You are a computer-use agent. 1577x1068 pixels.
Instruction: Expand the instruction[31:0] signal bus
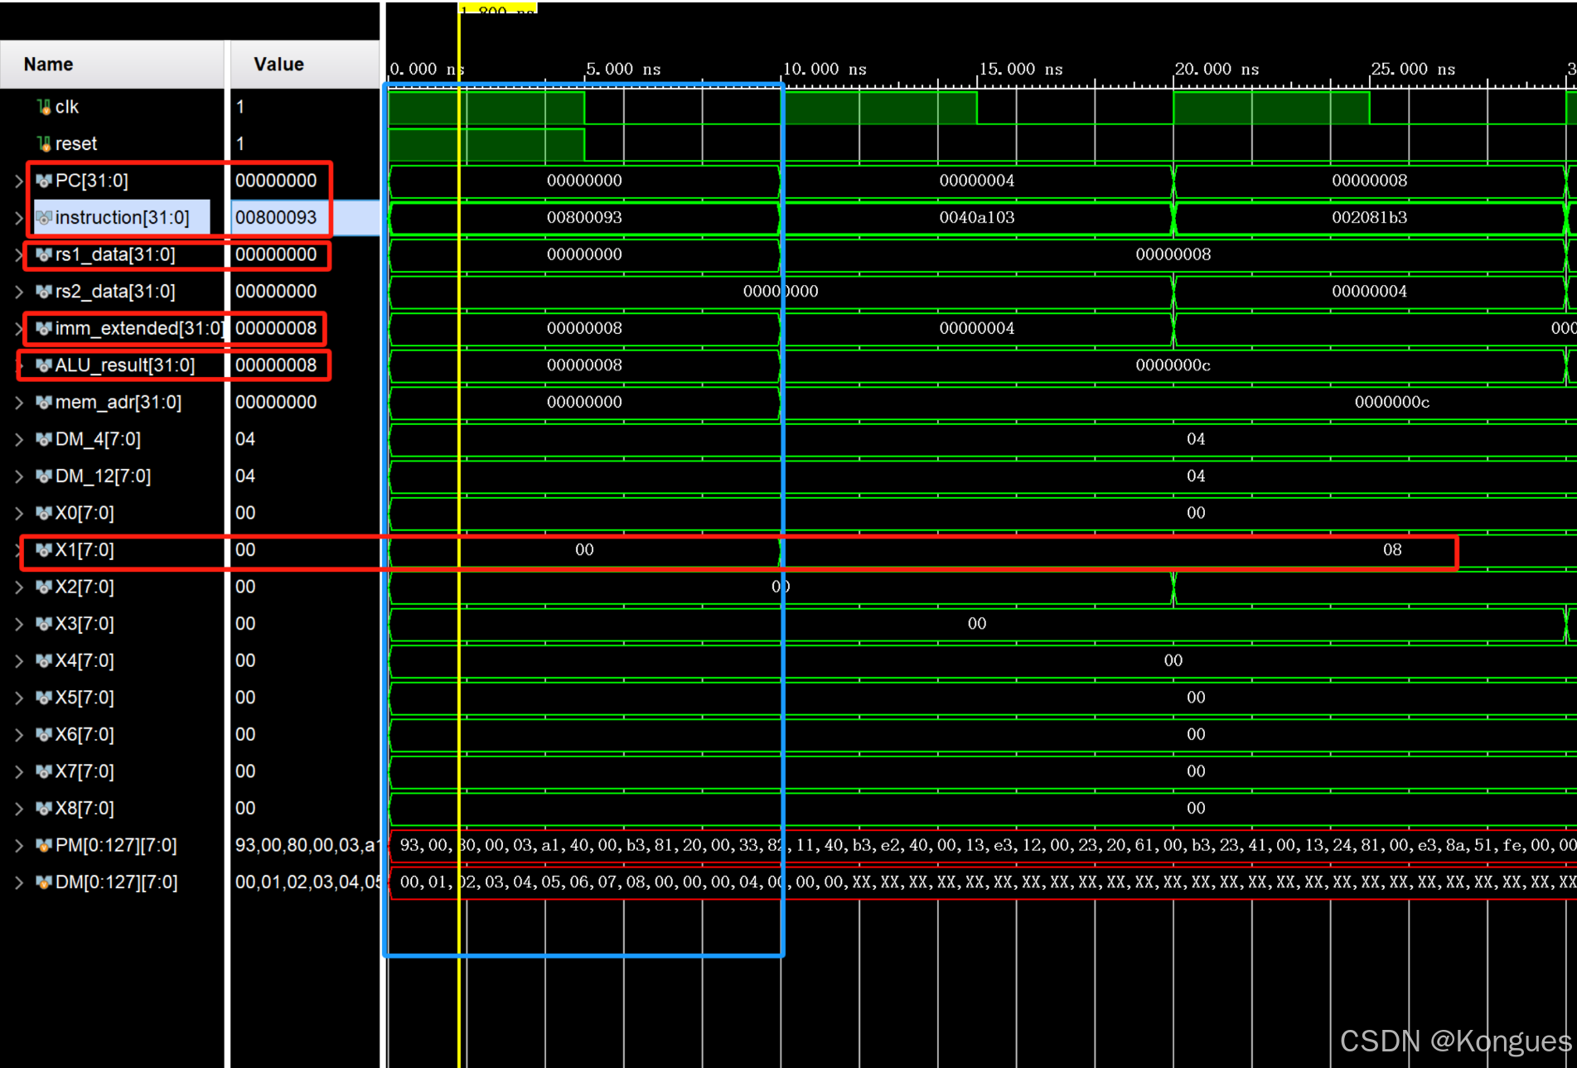pyautogui.click(x=18, y=218)
